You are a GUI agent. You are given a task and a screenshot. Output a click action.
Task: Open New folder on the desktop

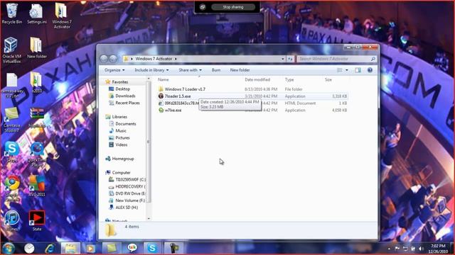tap(36, 48)
